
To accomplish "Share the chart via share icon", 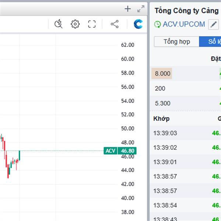I will click(x=115, y=24).
